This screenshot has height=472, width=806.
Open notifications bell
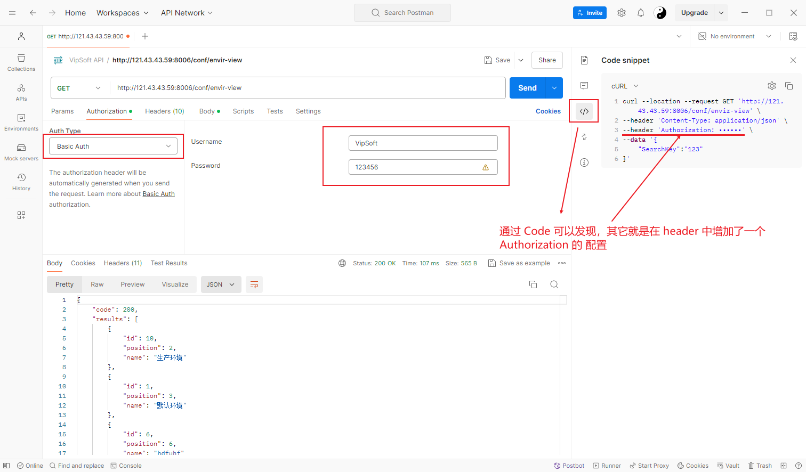tap(641, 13)
